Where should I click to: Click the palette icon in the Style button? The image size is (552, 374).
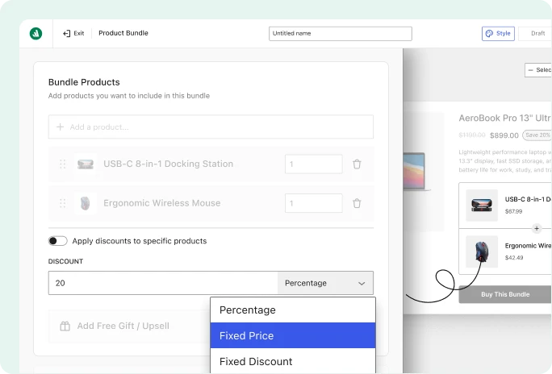[x=489, y=33]
